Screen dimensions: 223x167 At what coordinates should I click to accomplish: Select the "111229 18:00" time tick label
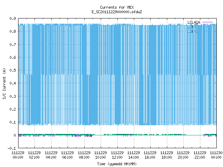[167, 155]
